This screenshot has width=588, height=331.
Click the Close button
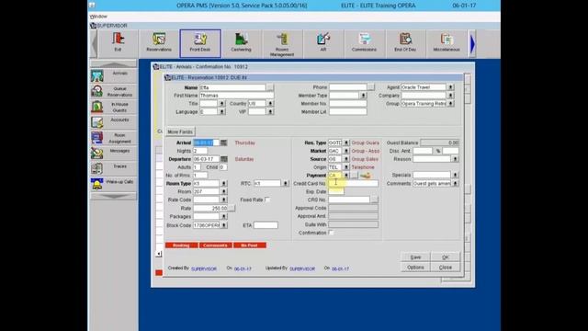[x=445, y=268]
